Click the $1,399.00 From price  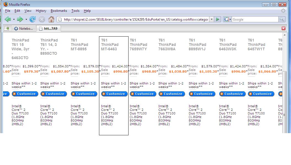pos(30,66)
